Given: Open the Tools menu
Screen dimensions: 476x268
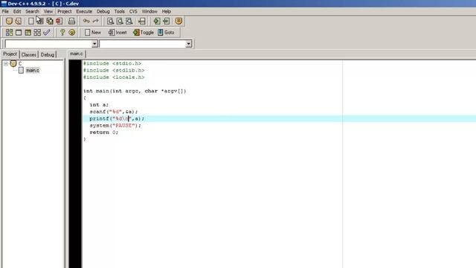Looking at the screenshot, I should point(119,11).
